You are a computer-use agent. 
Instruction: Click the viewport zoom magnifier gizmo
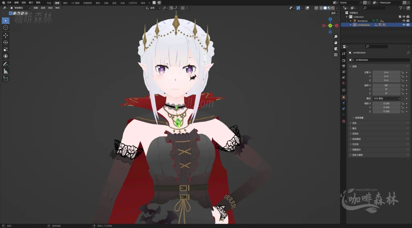point(336,37)
